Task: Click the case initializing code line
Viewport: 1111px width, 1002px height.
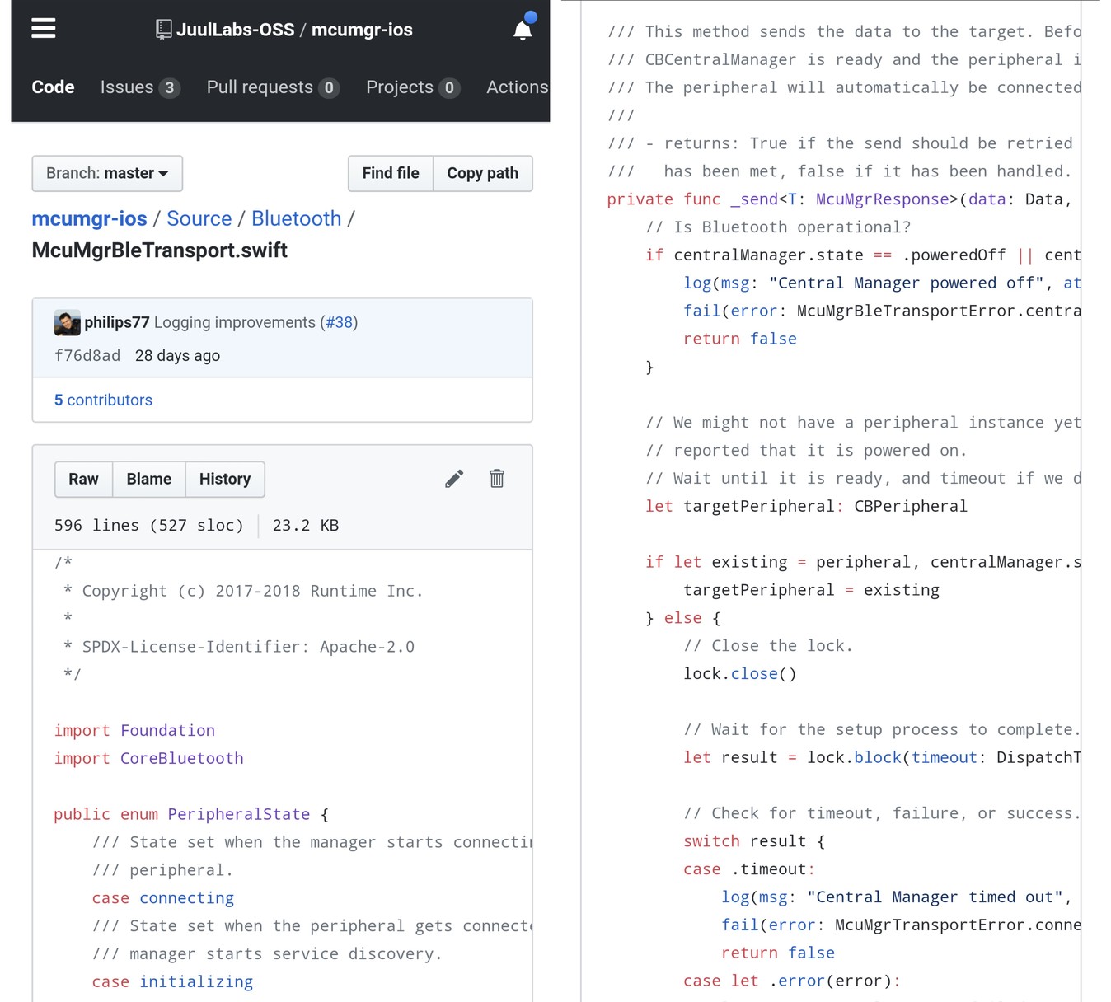Action: pos(173,981)
